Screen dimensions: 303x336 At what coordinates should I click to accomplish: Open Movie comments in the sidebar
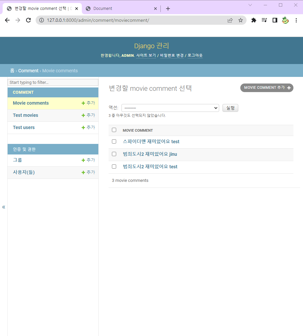tap(31, 103)
